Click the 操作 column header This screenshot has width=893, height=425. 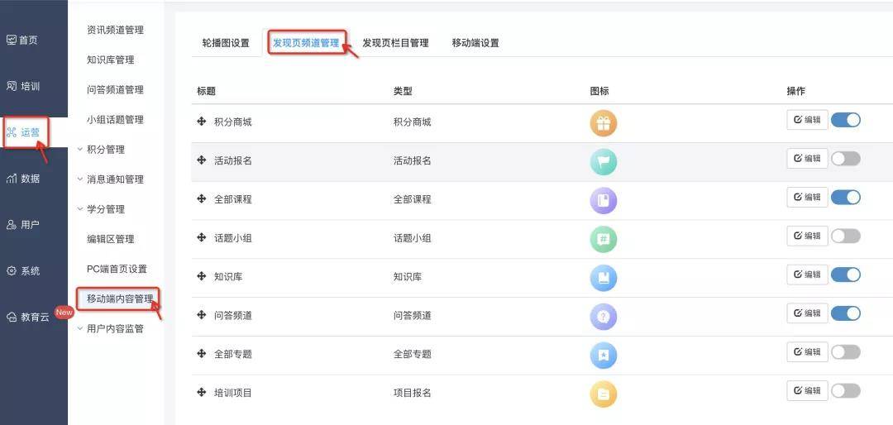tap(796, 91)
